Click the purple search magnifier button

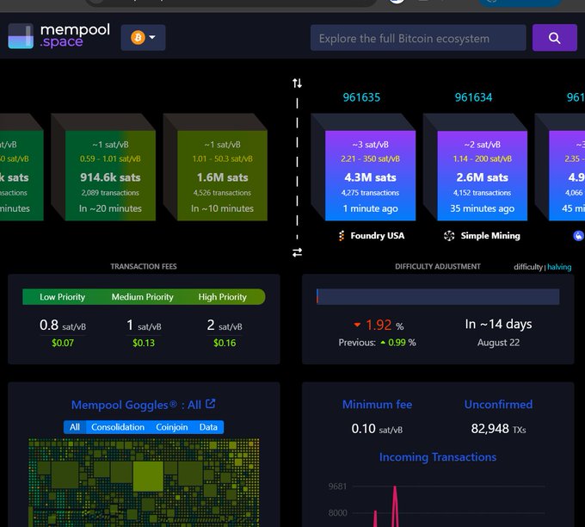[554, 38]
